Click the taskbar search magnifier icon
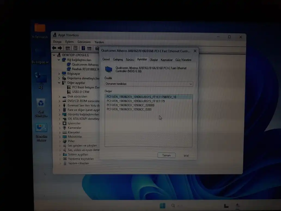The image size is (281, 211). click(173, 206)
